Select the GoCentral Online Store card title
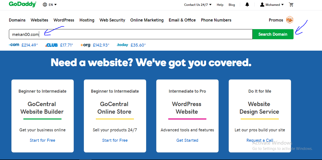Viewport: 322px width, 160px height. point(114,108)
